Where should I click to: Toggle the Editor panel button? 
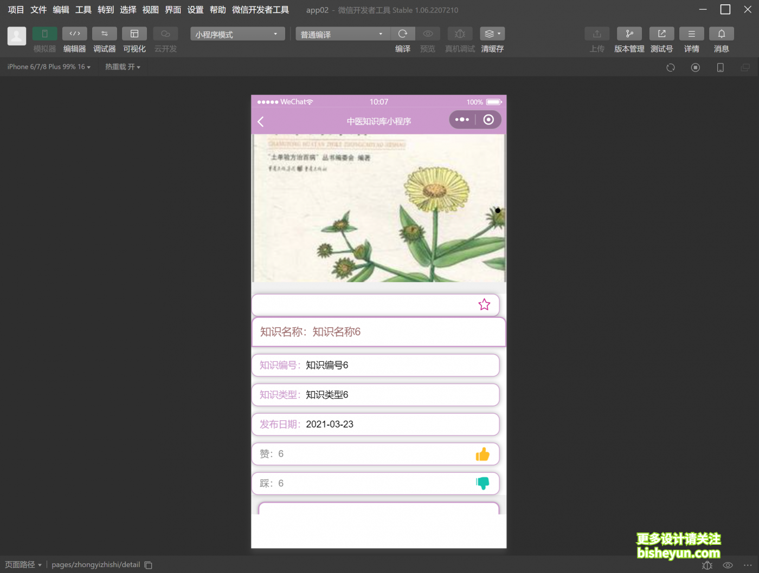75,34
